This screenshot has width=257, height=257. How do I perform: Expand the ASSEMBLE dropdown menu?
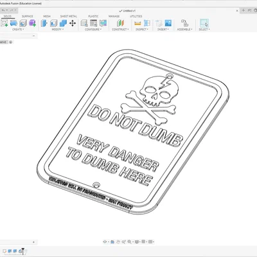coord(185,30)
